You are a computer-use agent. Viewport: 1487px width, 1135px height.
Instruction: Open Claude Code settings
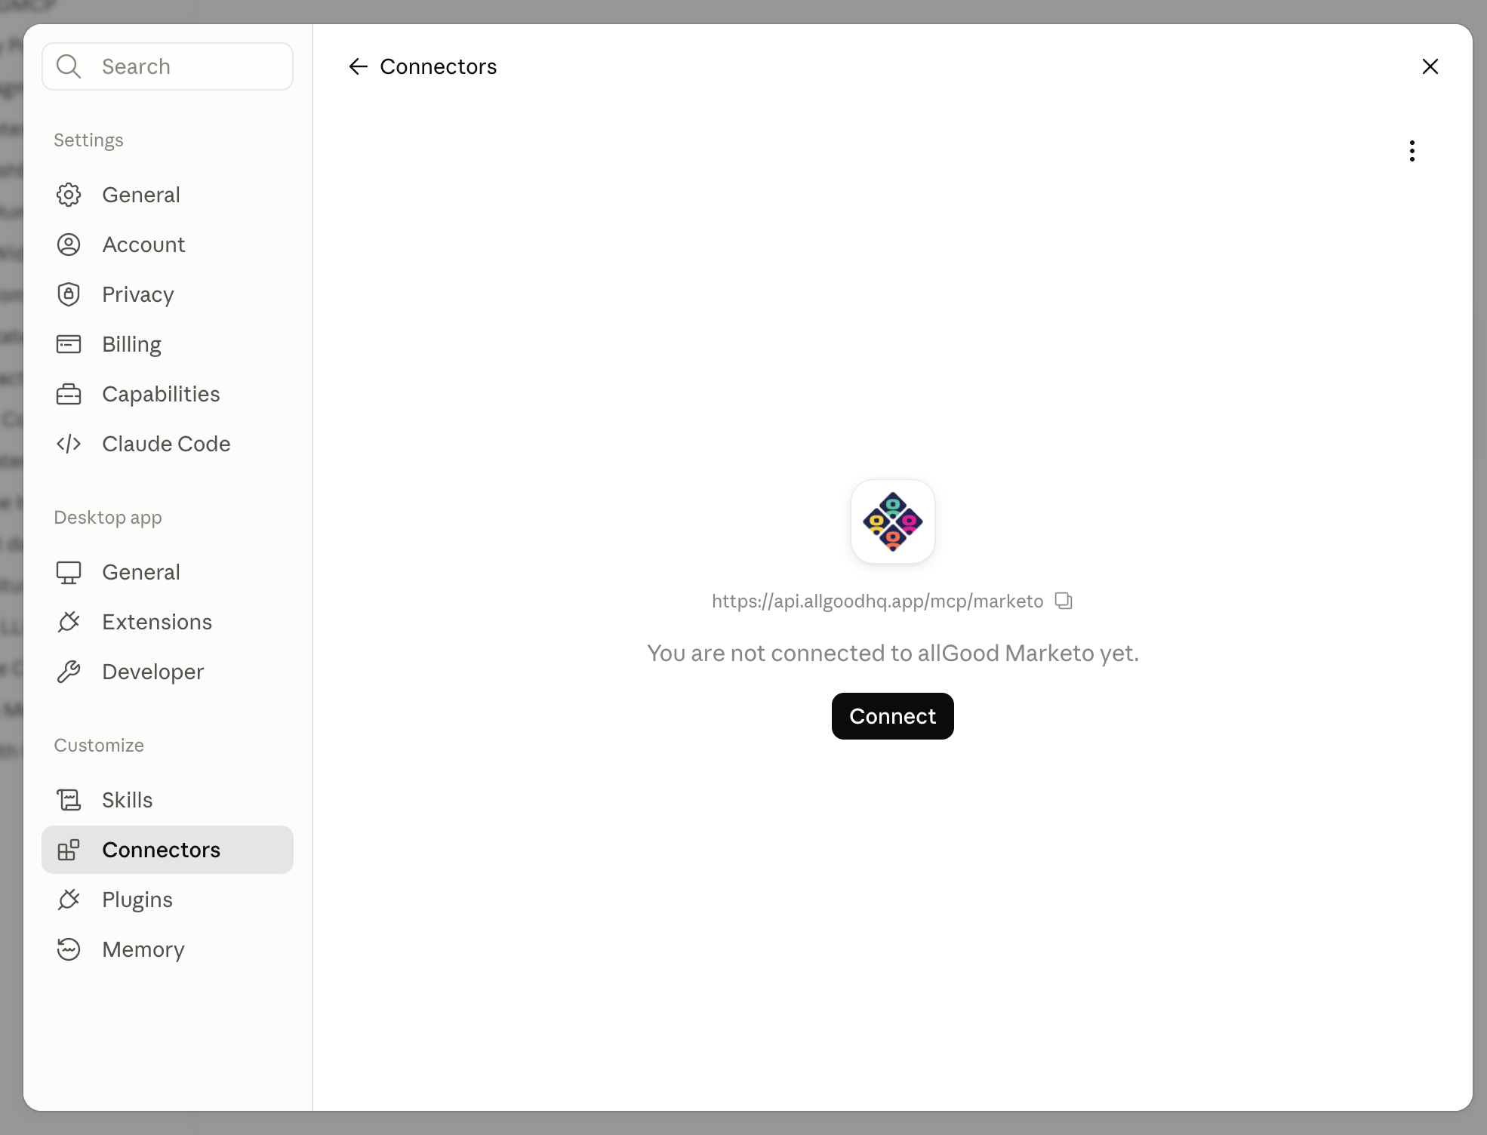pos(168,444)
